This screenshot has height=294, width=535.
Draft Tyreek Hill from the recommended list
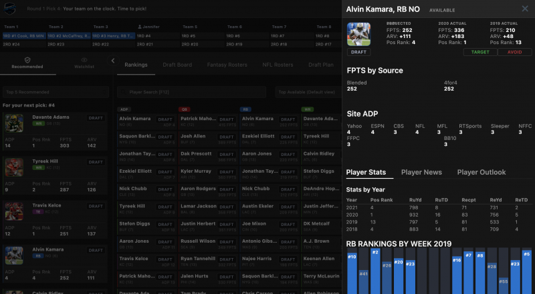click(x=96, y=162)
